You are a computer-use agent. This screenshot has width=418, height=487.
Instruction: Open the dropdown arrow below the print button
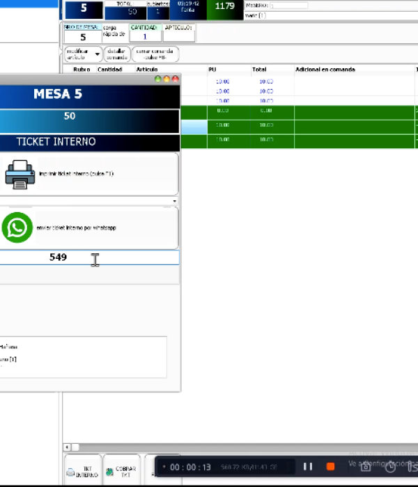pos(174,202)
